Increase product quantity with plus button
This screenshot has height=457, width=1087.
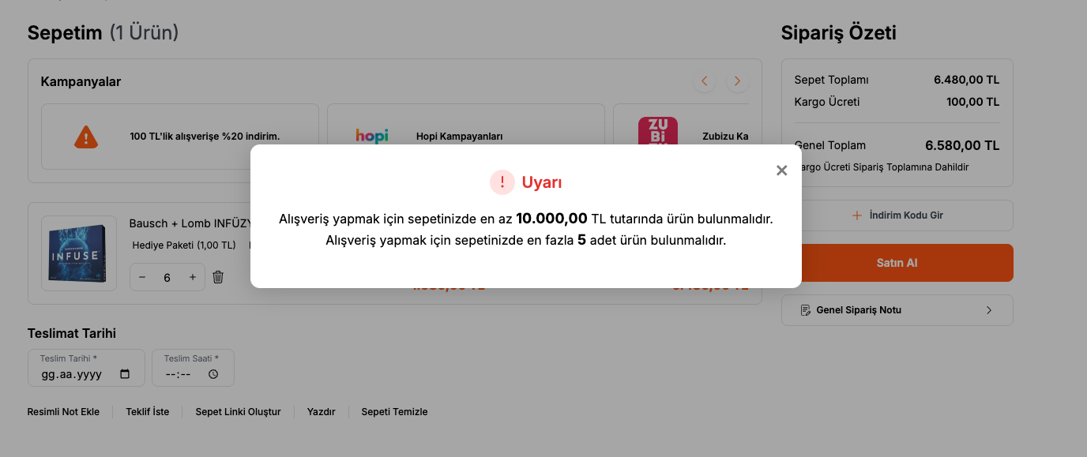coord(193,277)
